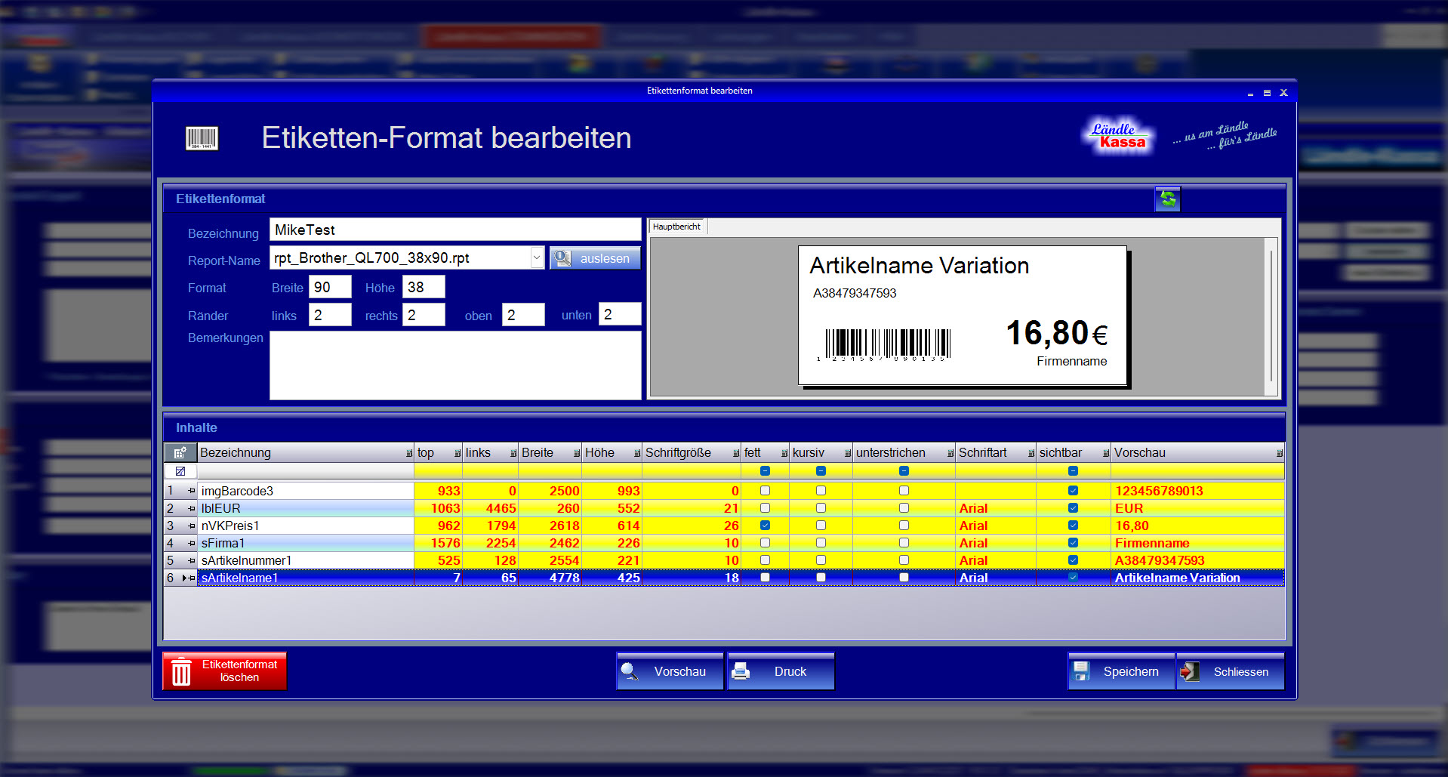Screen dimensions: 1448x777
Task: Toggle sichtbar for the sArtikelnummer1 row
Action: point(1073,560)
